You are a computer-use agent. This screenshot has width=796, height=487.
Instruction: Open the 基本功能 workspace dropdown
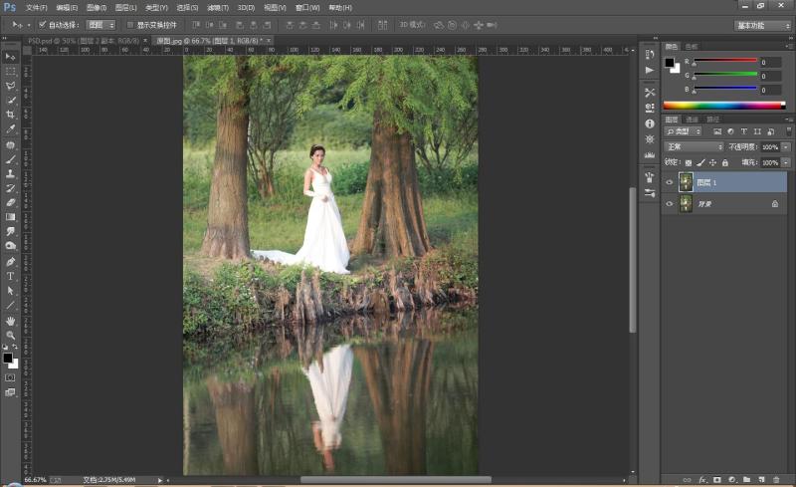(x=762, y=25)
